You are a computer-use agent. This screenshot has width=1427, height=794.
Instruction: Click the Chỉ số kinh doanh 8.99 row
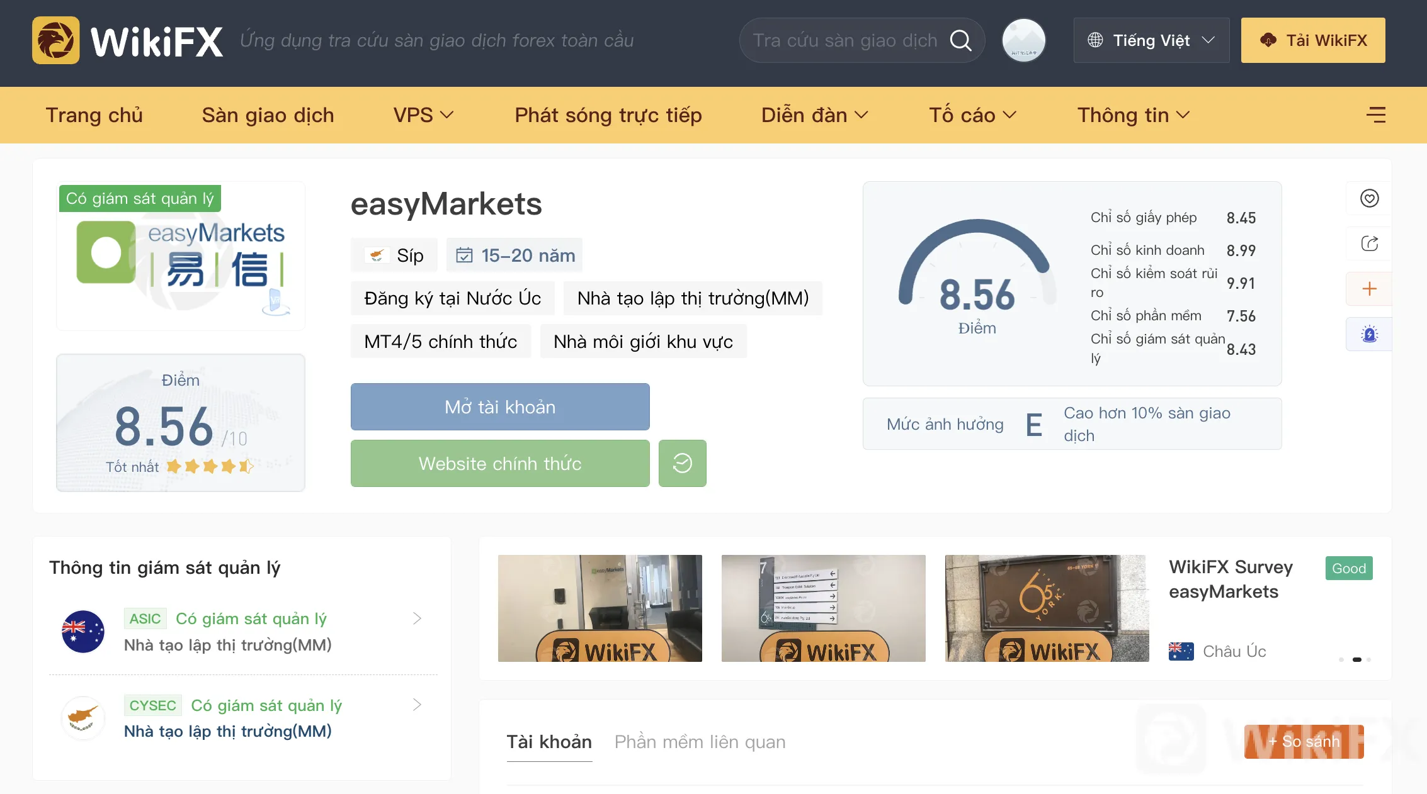tap(1173, 250)
